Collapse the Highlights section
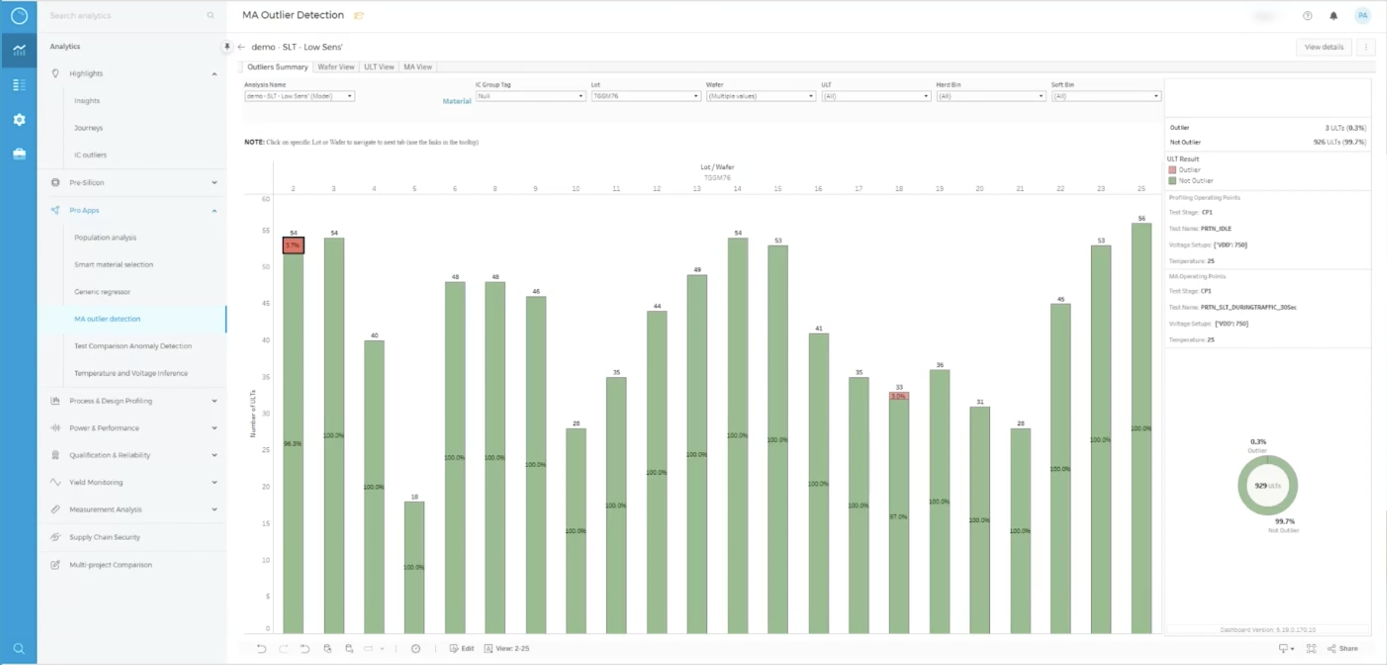 point(214,74)
